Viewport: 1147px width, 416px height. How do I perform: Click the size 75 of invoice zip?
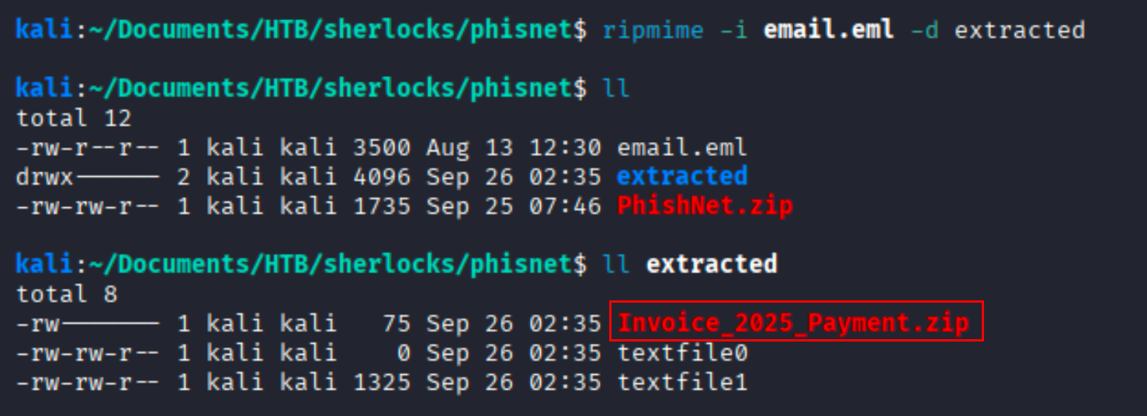(397, 323)
